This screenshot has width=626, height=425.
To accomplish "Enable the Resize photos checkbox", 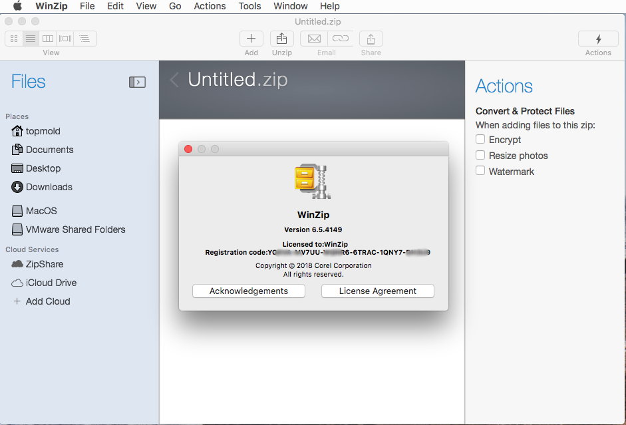I will coord(480,155).
